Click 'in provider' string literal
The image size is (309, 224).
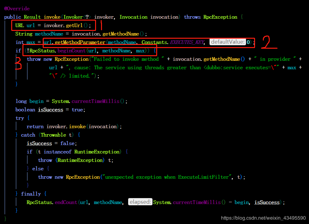[x=275, y=59]
